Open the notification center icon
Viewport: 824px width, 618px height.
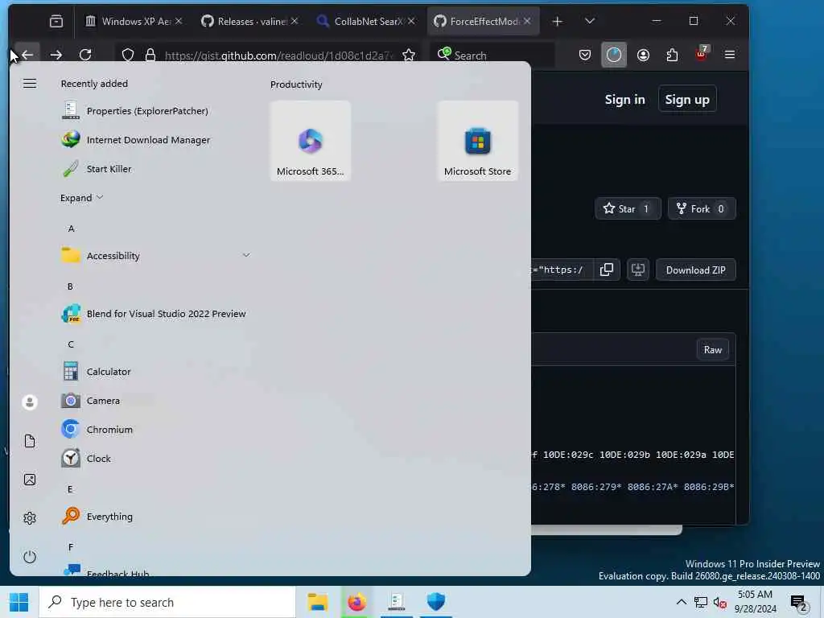click(x=798, y=604)
